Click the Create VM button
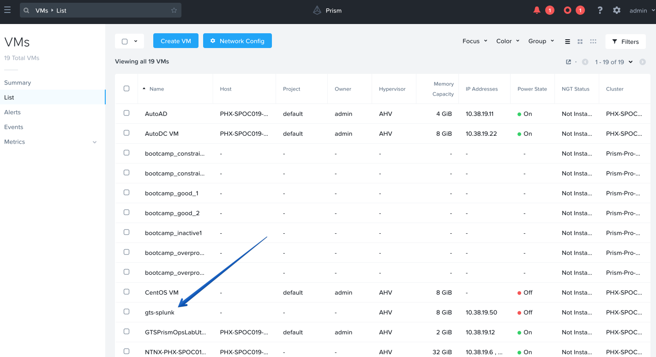Image resolution: width=656 pixels, height=357 pixels. click(x=176, y=41)
